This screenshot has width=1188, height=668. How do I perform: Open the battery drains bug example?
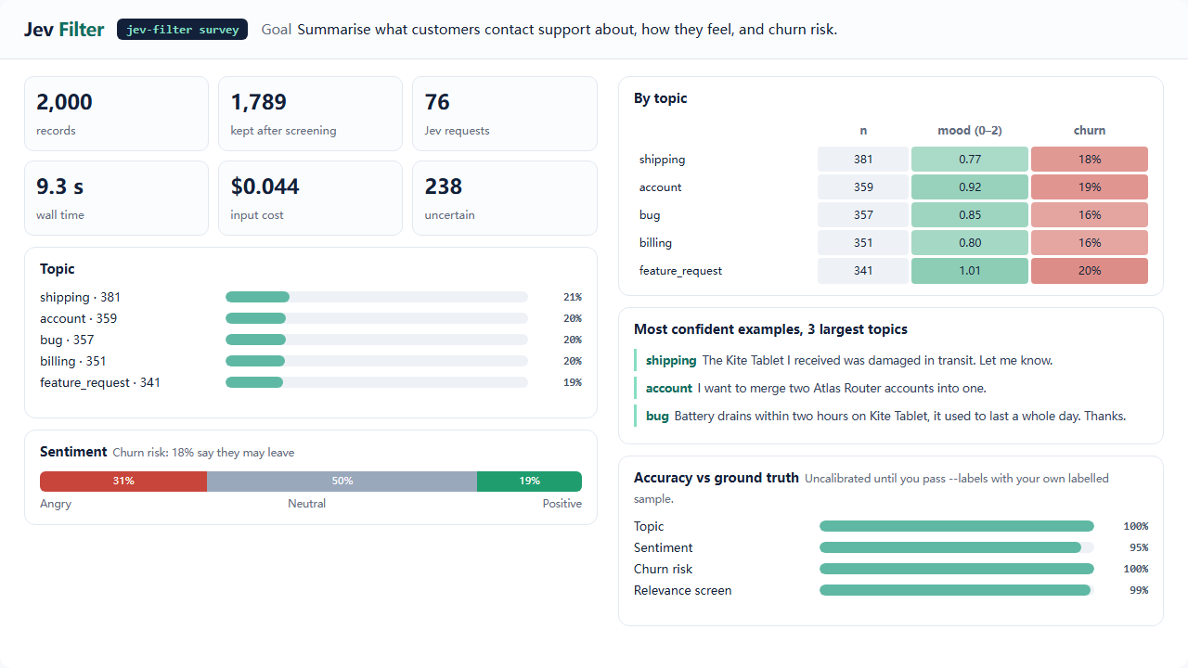tap(890, 416)
